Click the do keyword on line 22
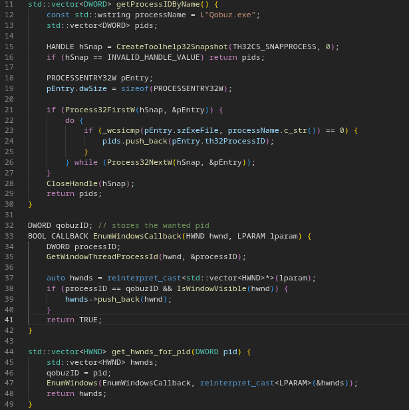 click(x=70, y=120)
